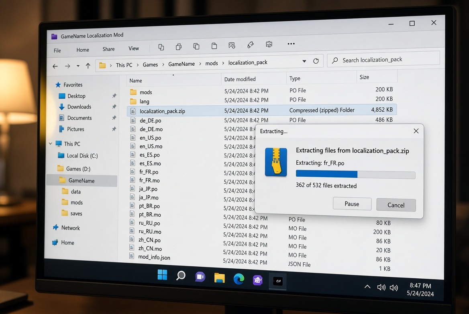Click the purple app icon on the taskbar
The image size is (469, 314).
[257, 280]
